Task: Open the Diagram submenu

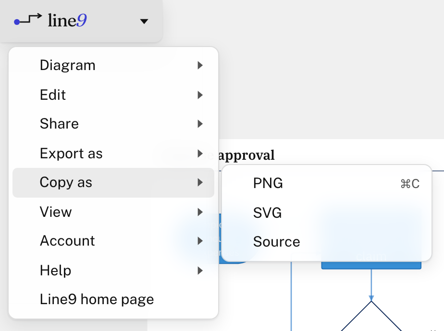Action: [113, 65]
